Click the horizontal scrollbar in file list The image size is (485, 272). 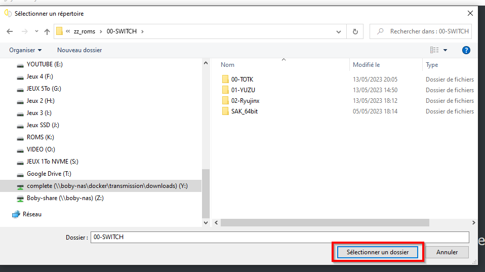coord(325,222)
